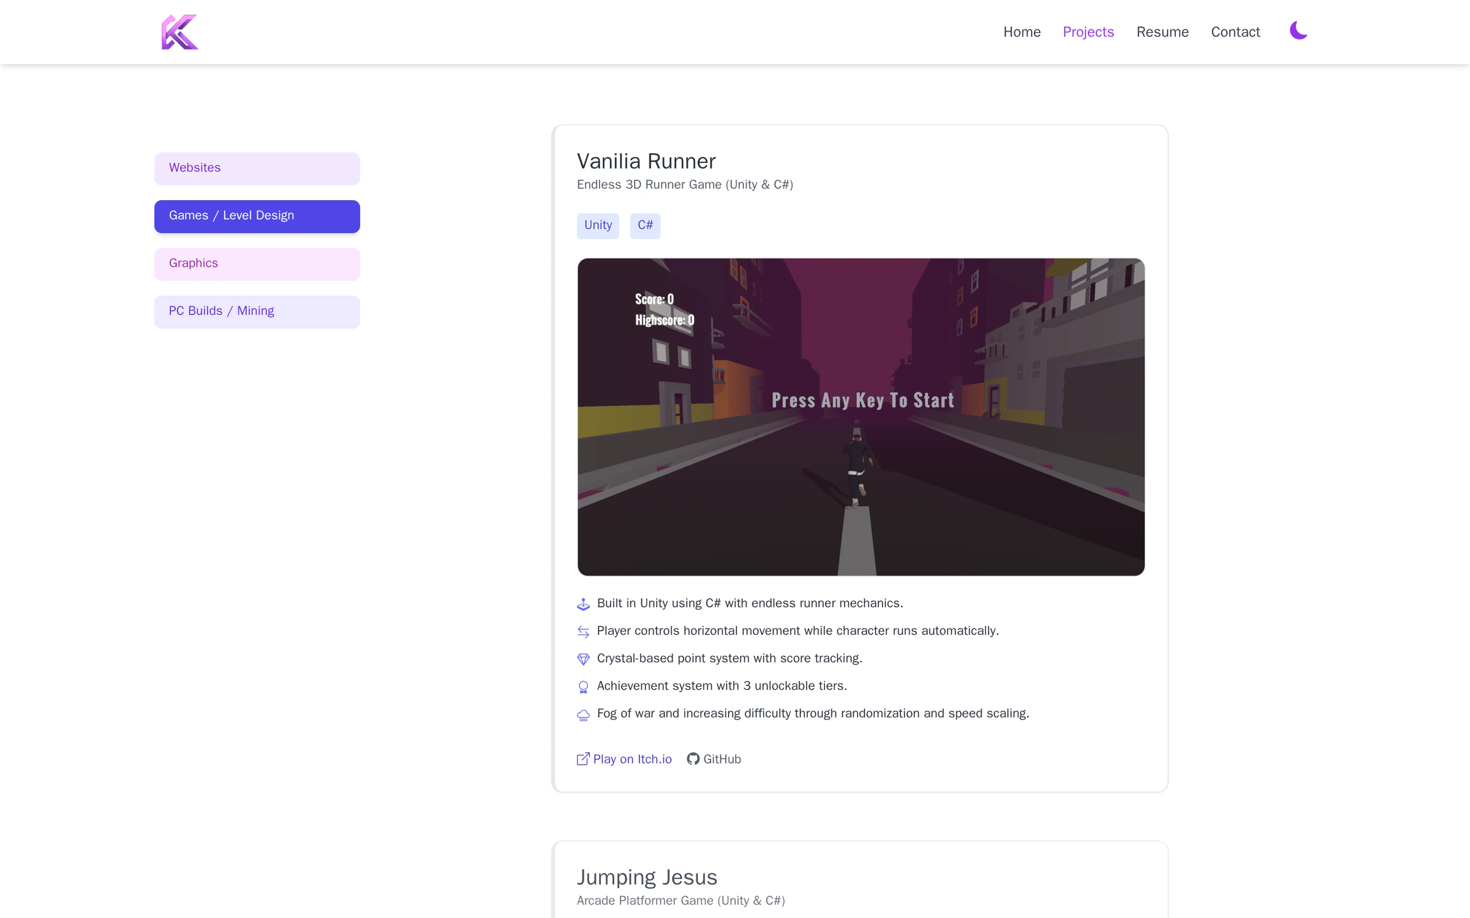Click the Unity tag
1470x918 pixels.
pos(598,225)
